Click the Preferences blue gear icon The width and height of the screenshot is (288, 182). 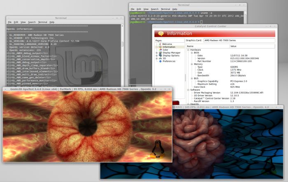(160, 61)
